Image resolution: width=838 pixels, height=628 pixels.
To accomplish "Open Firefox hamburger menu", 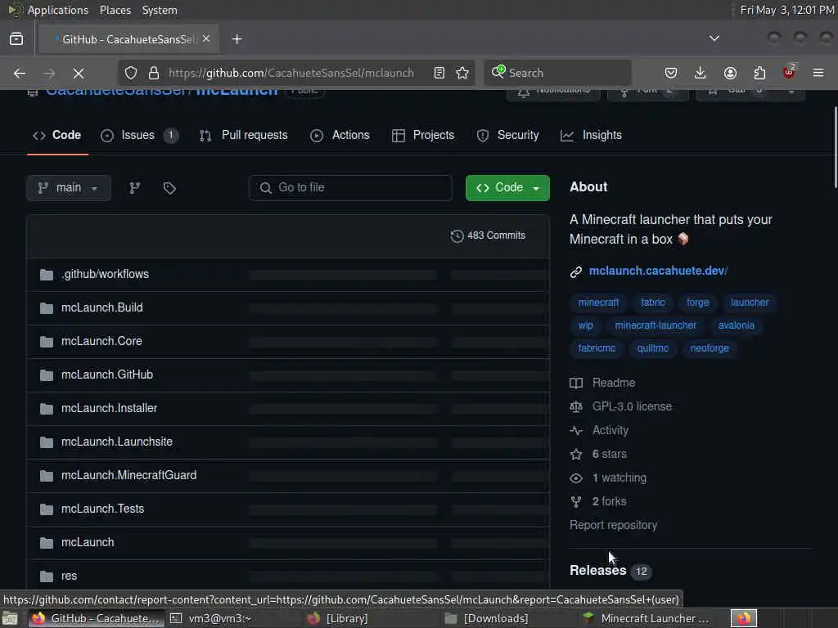I will tap(818, 73).
